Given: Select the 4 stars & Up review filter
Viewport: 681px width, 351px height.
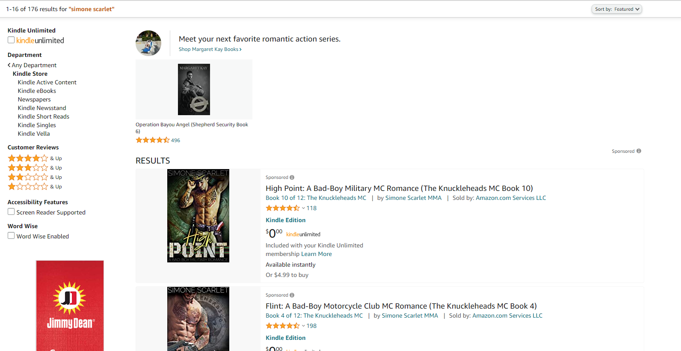Looking at the screenshot, I should coord(28,158).
